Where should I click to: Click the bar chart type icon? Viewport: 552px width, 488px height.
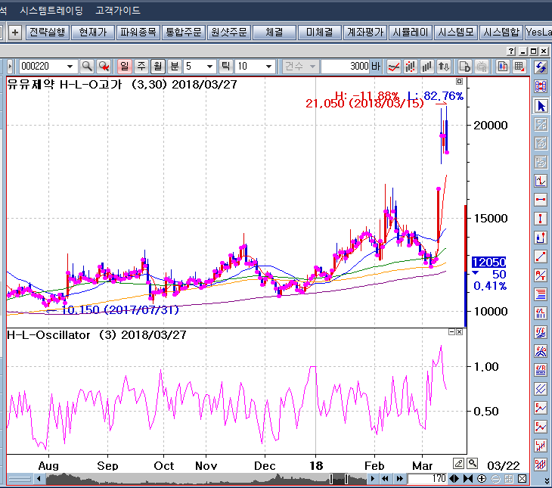[x=426, y=67]
